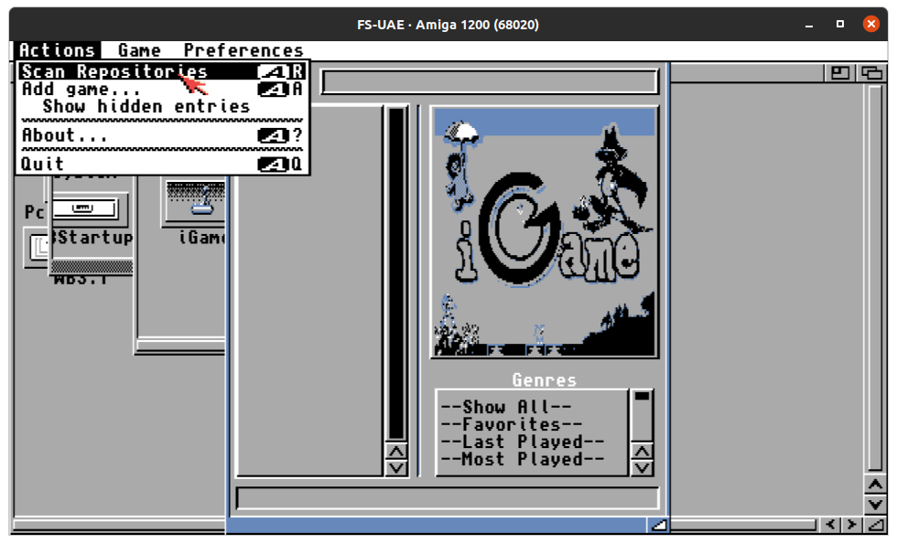The height and width of the screenshot is (544, 897).
Task: Select Quit from the Actions menu
Action: [x=163, y=164]
